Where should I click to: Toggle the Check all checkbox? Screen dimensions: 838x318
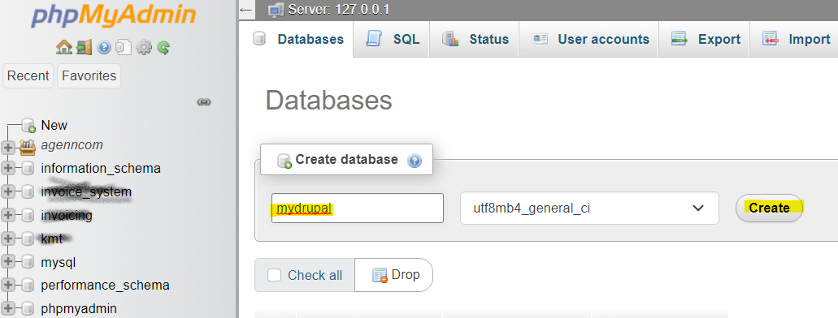coord(274,275)
